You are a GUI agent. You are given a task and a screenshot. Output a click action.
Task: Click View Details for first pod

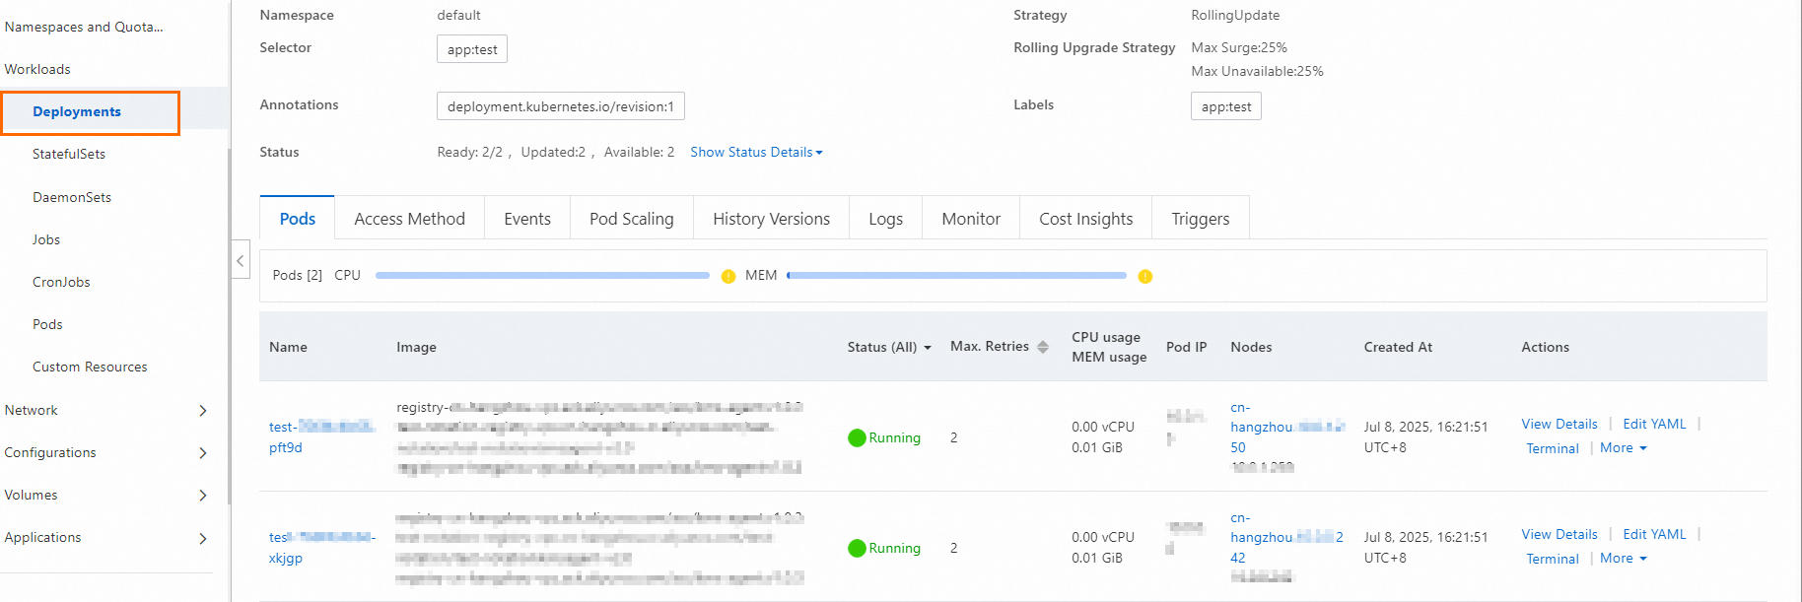click(x=1559, y=424)
